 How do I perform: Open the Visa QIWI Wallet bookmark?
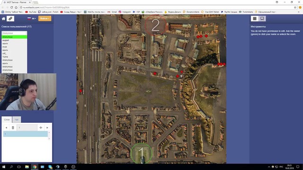210,12
